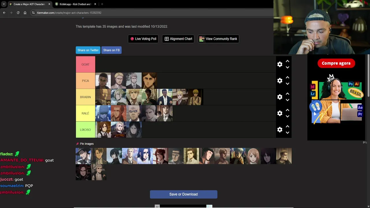Go back in browser history

[x=4, y=13]
